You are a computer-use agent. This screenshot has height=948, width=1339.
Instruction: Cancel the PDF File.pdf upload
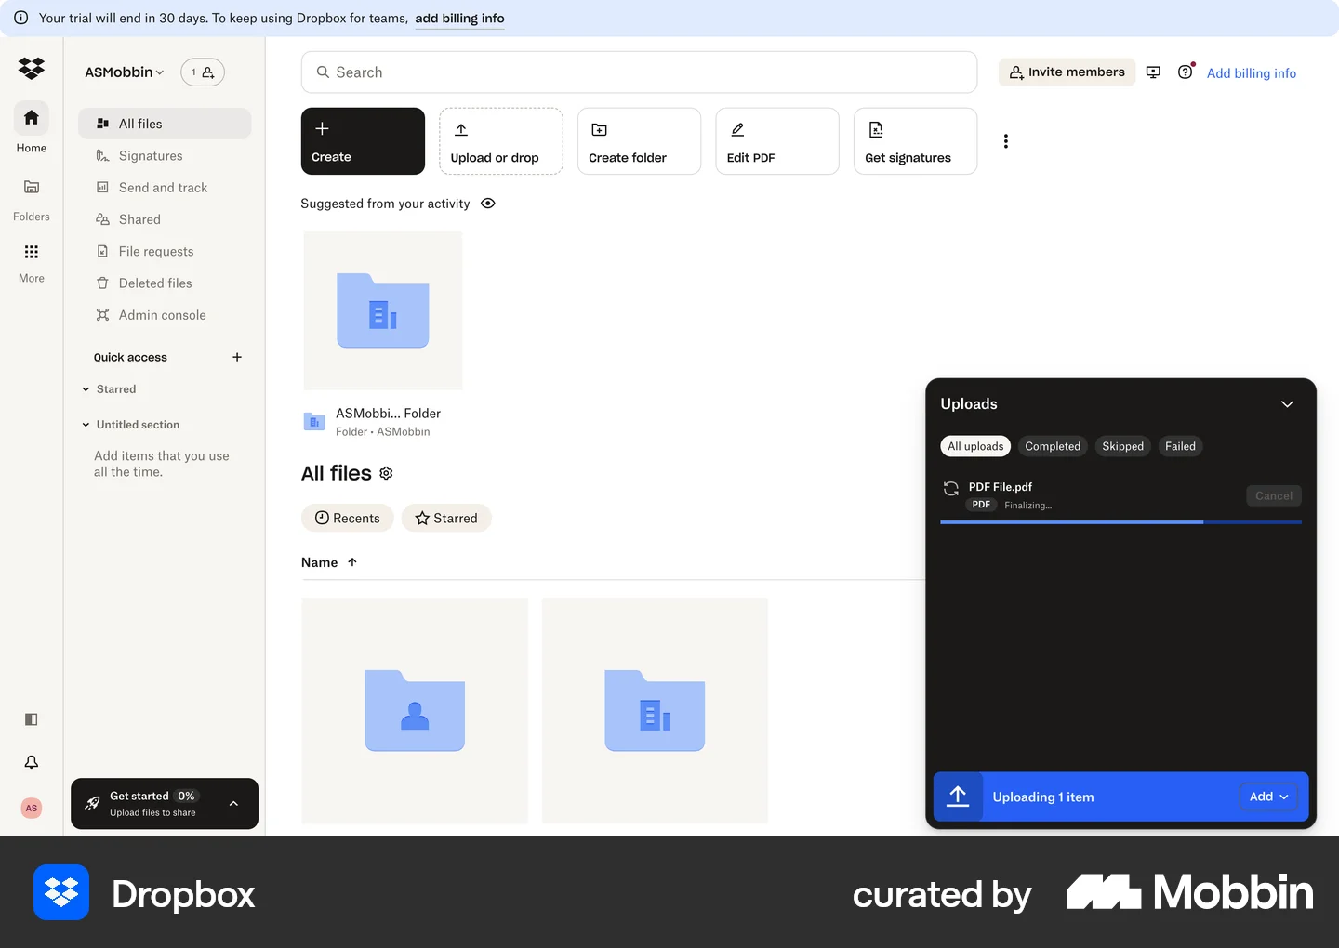click(x=1274, y=495)
